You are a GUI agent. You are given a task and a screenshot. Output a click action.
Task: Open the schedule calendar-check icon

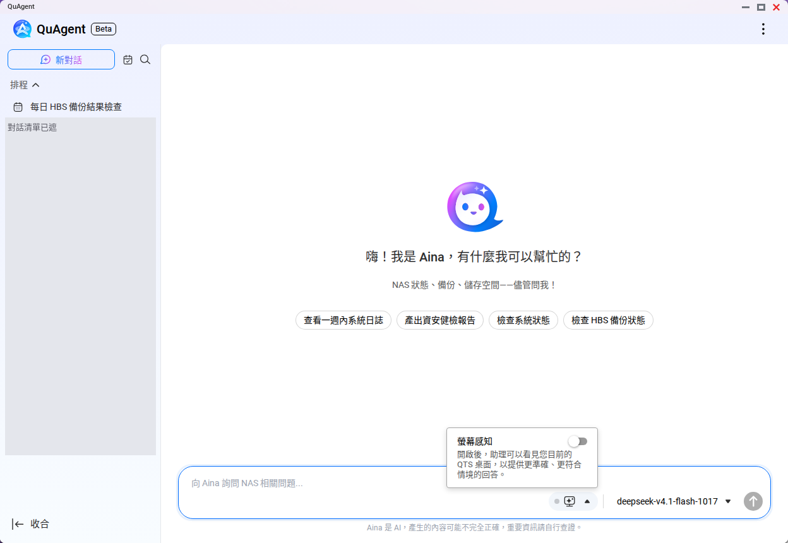tap(128, 59)
